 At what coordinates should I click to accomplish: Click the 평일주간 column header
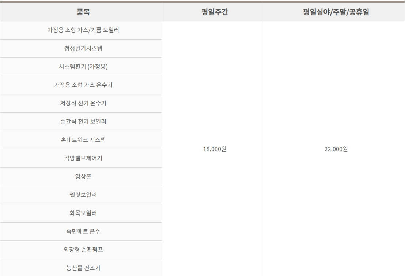pos(212,12)
